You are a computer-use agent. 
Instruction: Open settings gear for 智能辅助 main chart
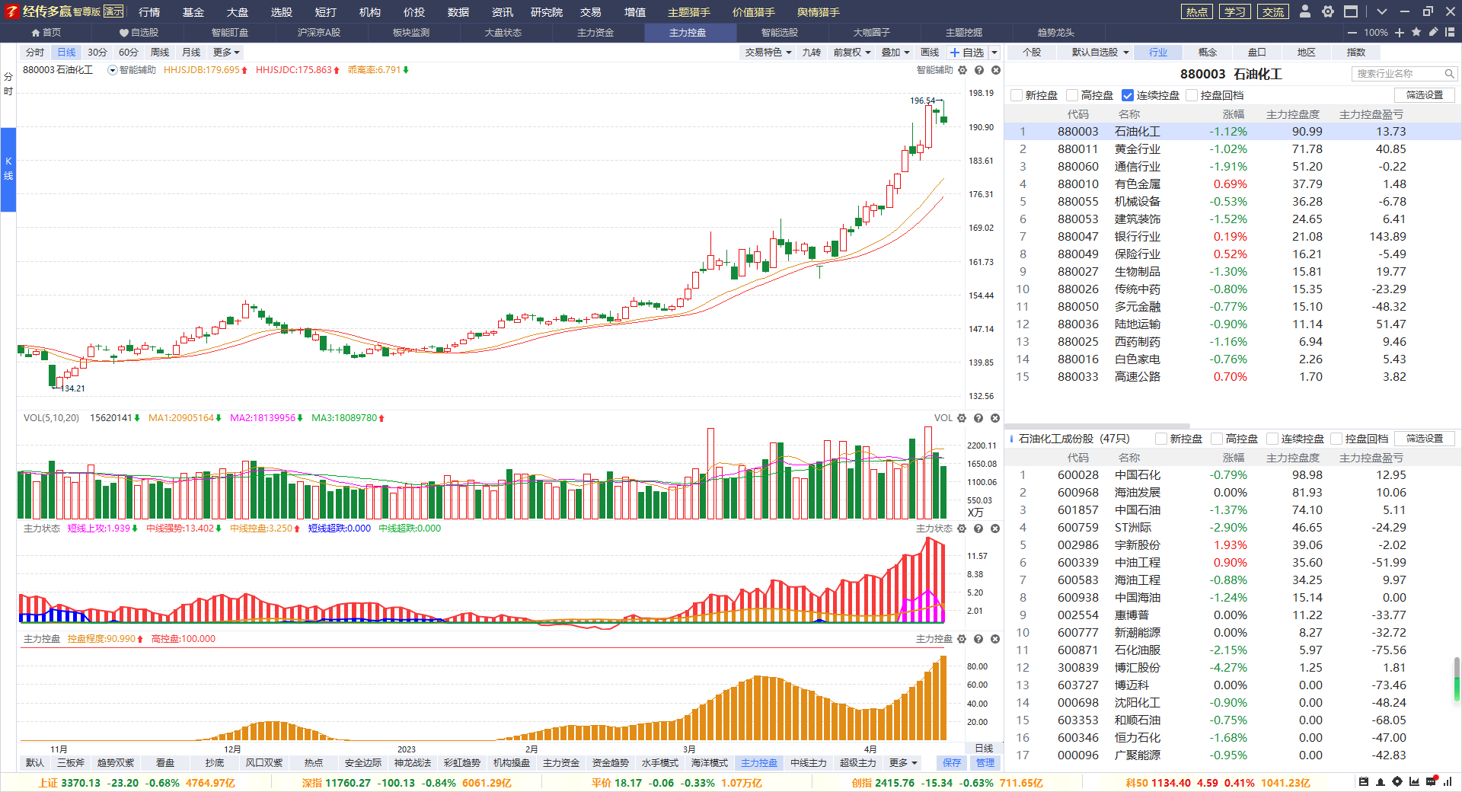pos(962,70)
